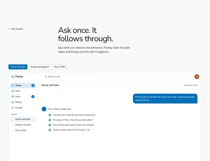Switch to the "Mum's 70th" tab
This screenshot has height=161, width=210.
[x=60, y=67]
